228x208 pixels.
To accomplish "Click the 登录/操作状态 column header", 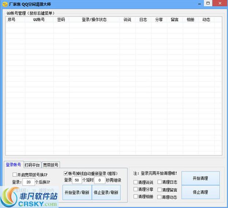I will (94, 20).
